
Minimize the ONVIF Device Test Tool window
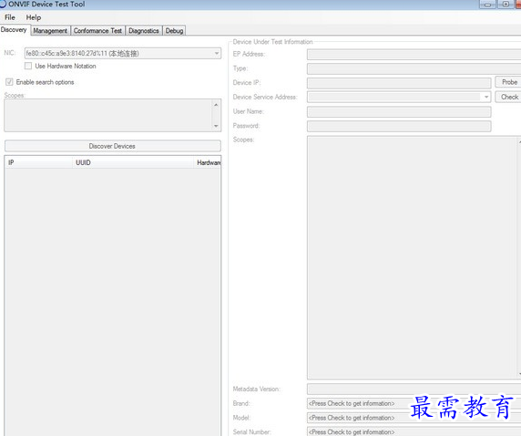point(487,5)
